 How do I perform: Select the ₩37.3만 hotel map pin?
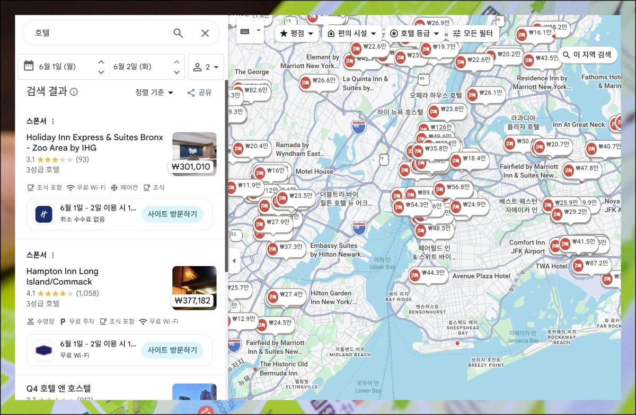click(286, 247)
